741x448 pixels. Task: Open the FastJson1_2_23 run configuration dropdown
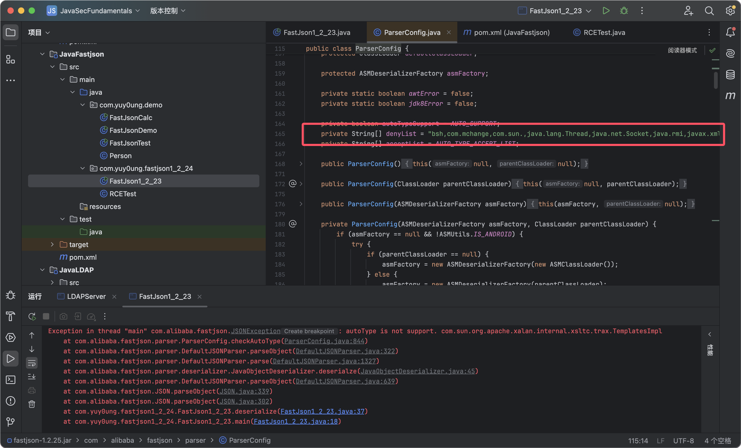(555, 11)
